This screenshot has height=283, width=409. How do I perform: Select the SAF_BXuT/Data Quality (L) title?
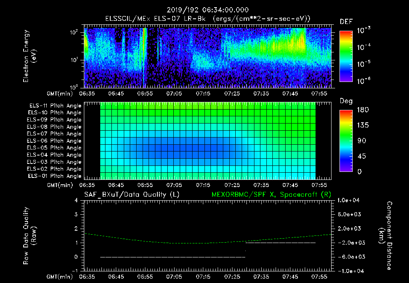132,195
